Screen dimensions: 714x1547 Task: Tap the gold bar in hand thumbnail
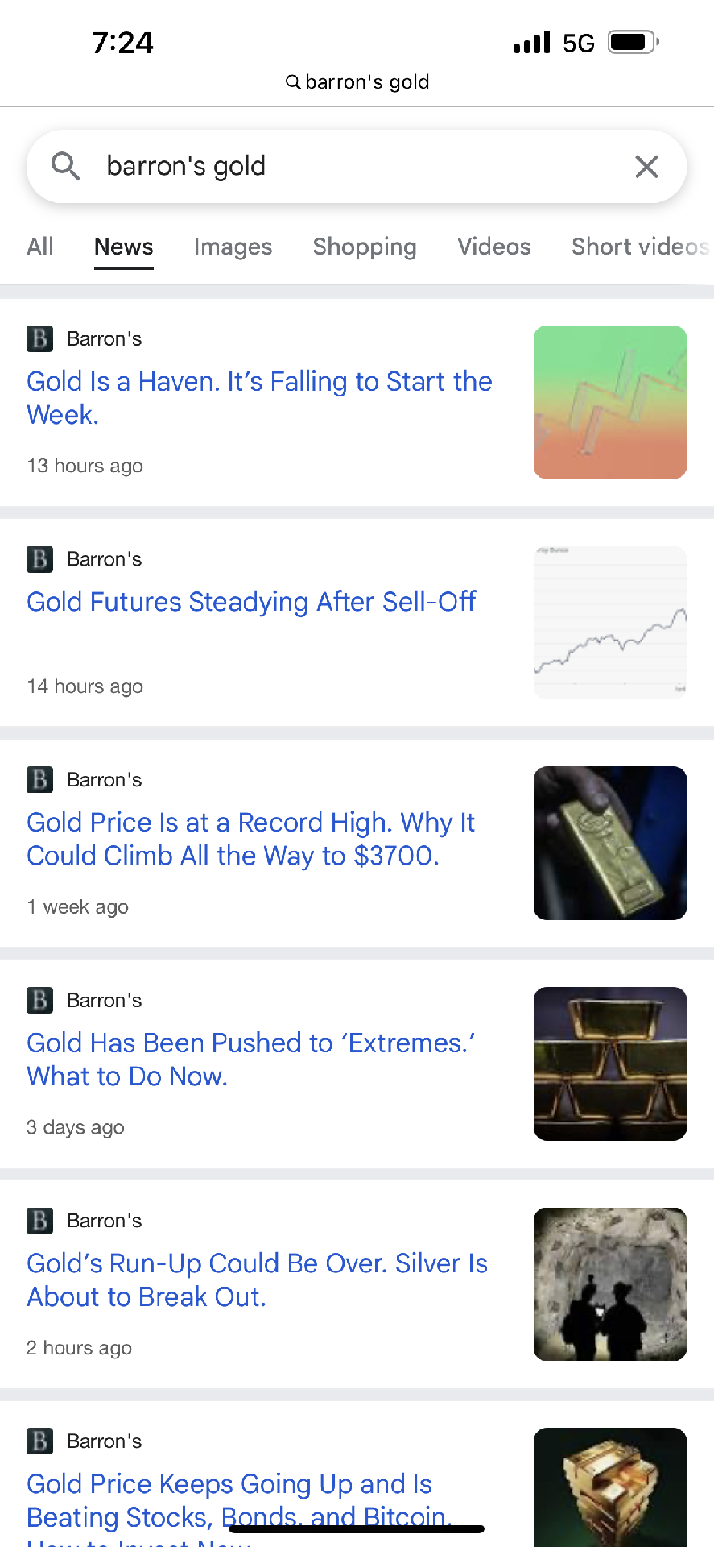pos(609,843)
